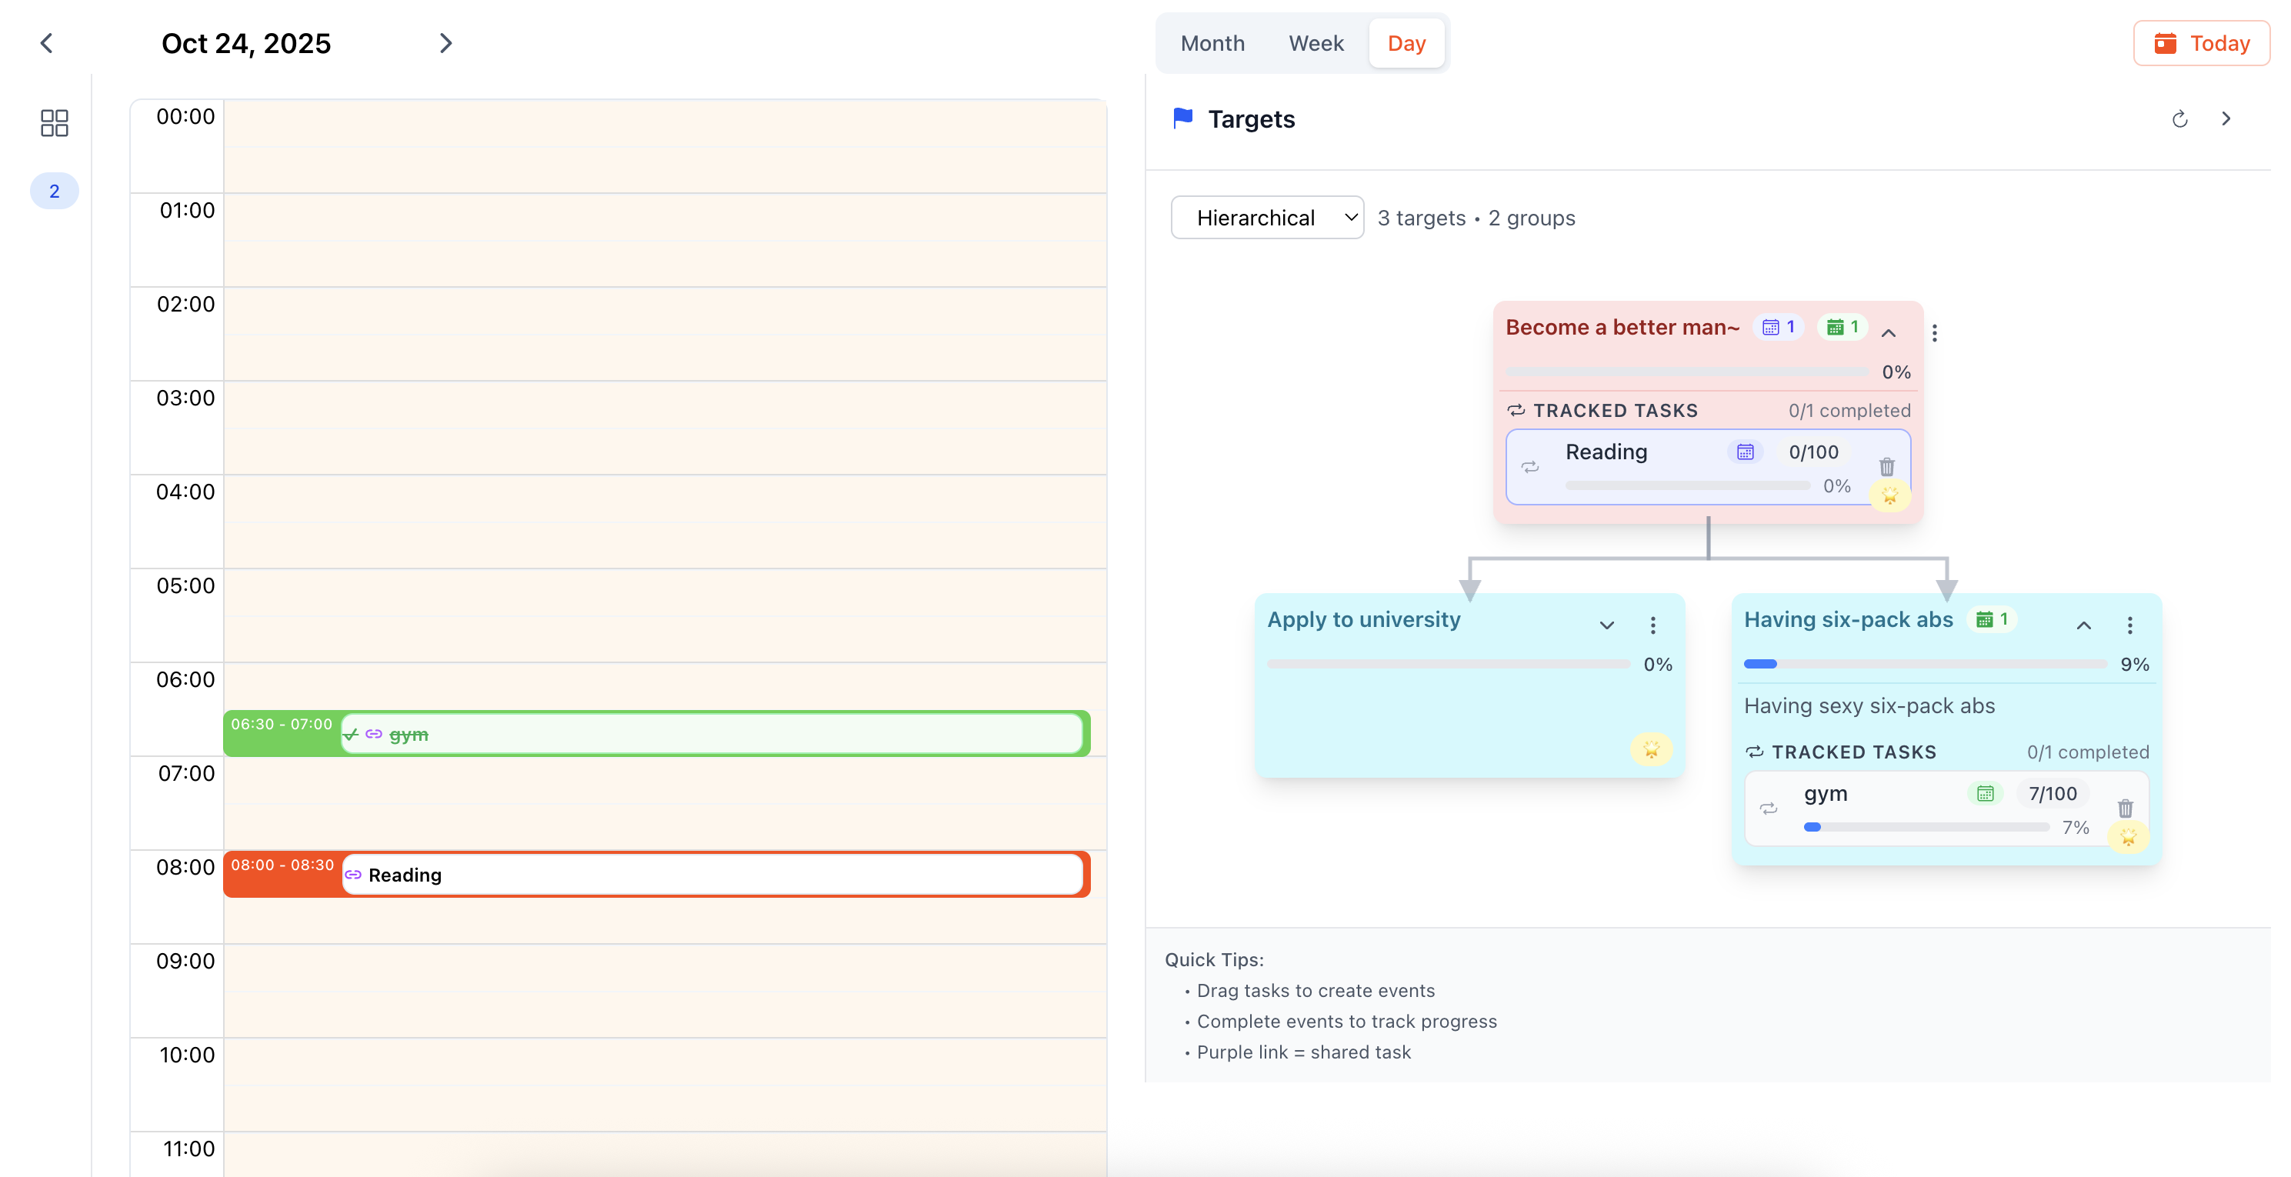
Task: Click the Having sexy six-pack abs description
Action: point(1869,705)
